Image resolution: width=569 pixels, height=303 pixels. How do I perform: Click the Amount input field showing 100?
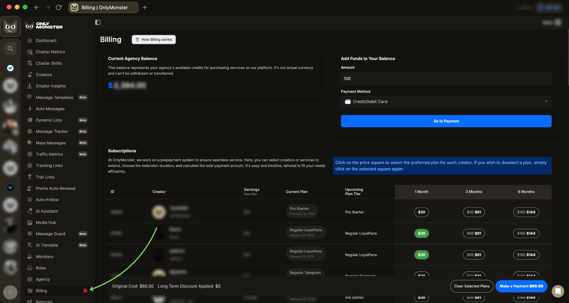446,79
